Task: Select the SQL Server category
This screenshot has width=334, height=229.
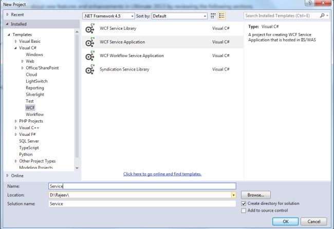Action: [29, 141]
